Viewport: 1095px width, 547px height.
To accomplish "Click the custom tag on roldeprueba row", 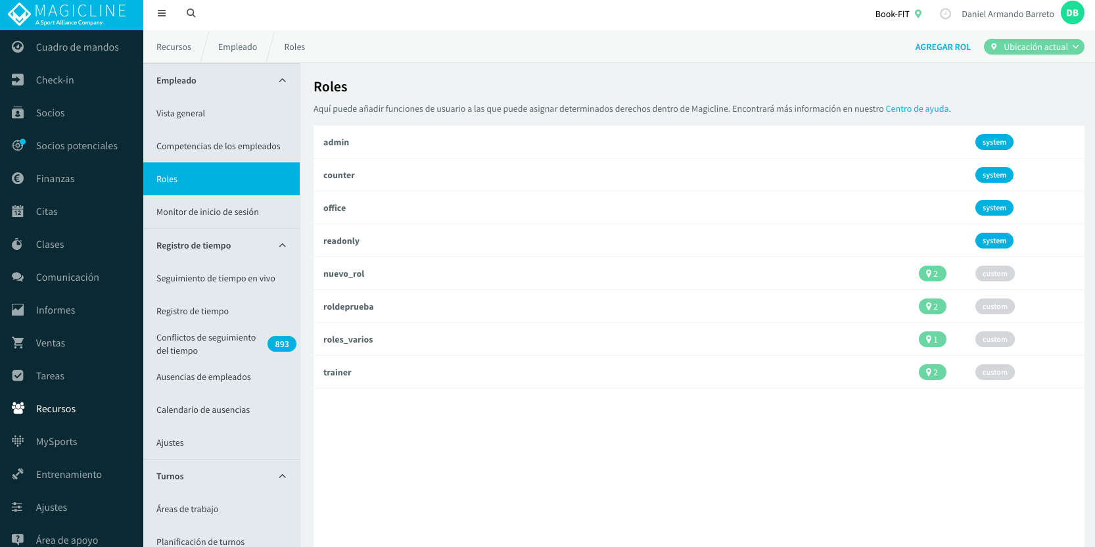I will pos(994,306).
